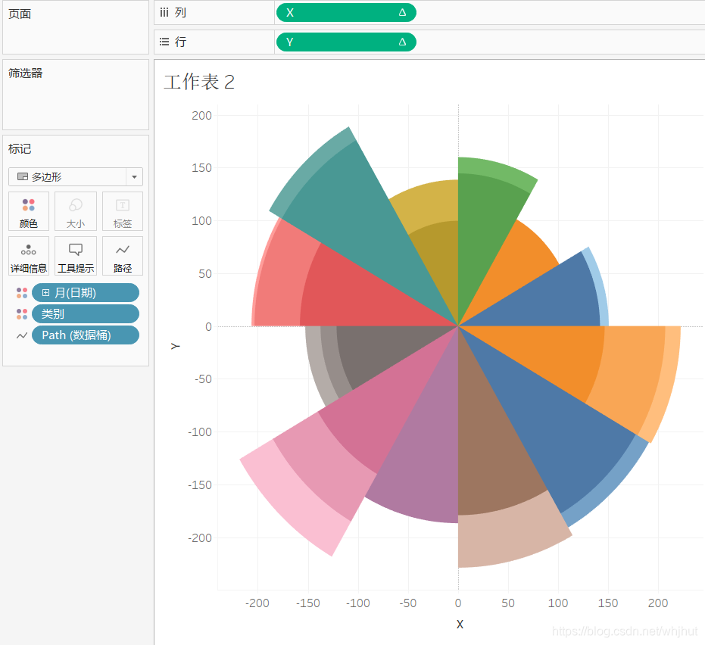
Task: Click the rows icon next to 行
Action: click(x=164, y=42)
